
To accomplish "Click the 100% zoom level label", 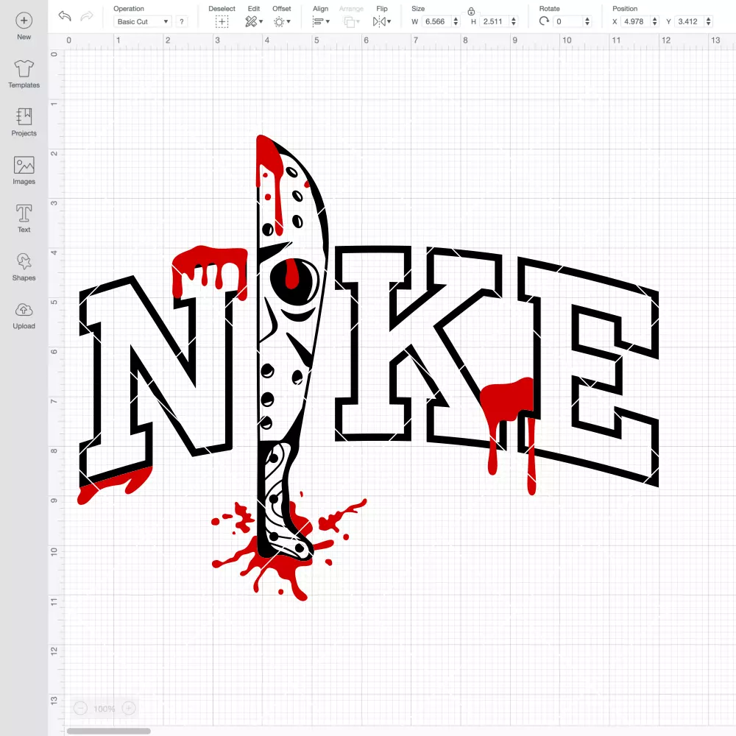I will click(x=105, y=709).
